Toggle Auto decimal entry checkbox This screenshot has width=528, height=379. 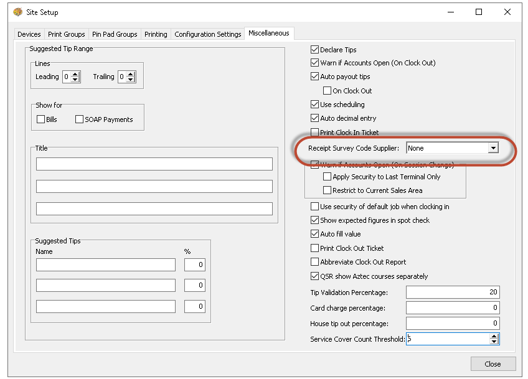click(314, 118)
